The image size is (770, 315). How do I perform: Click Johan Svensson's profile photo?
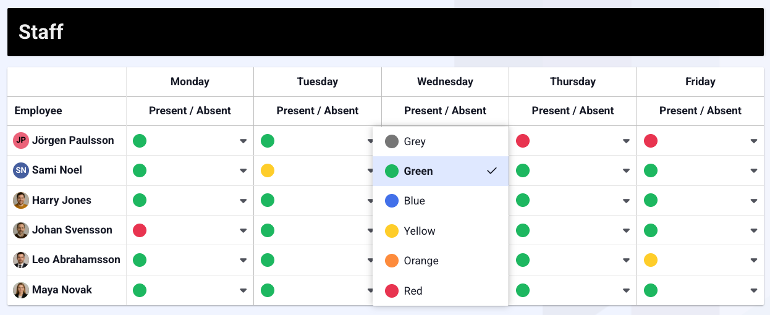point(21,230)
